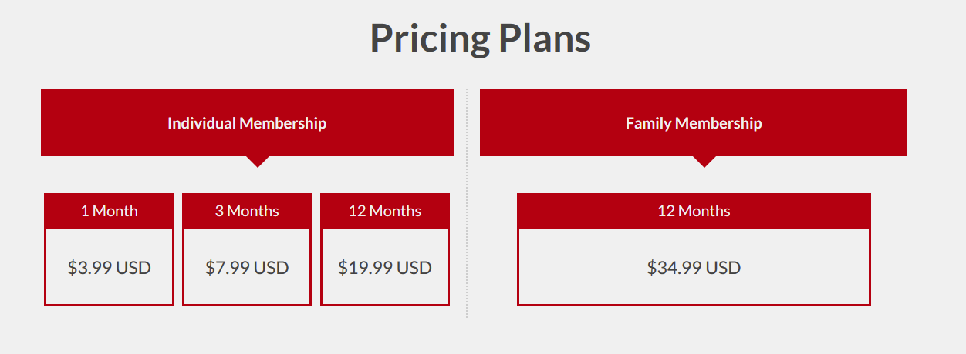Screen dimensions: 966x354
Task: Select the Individual Membership banner
Action: click(247, 123)
